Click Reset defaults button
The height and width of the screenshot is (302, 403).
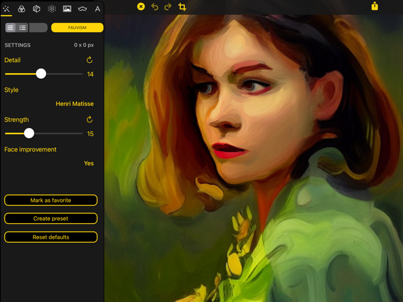pos(51,237)
